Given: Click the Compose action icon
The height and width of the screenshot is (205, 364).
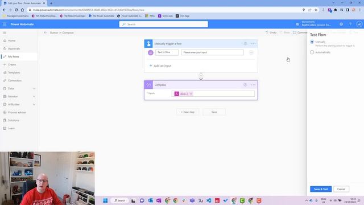Looking at the screenshot, I should click(x=148, y=85).
